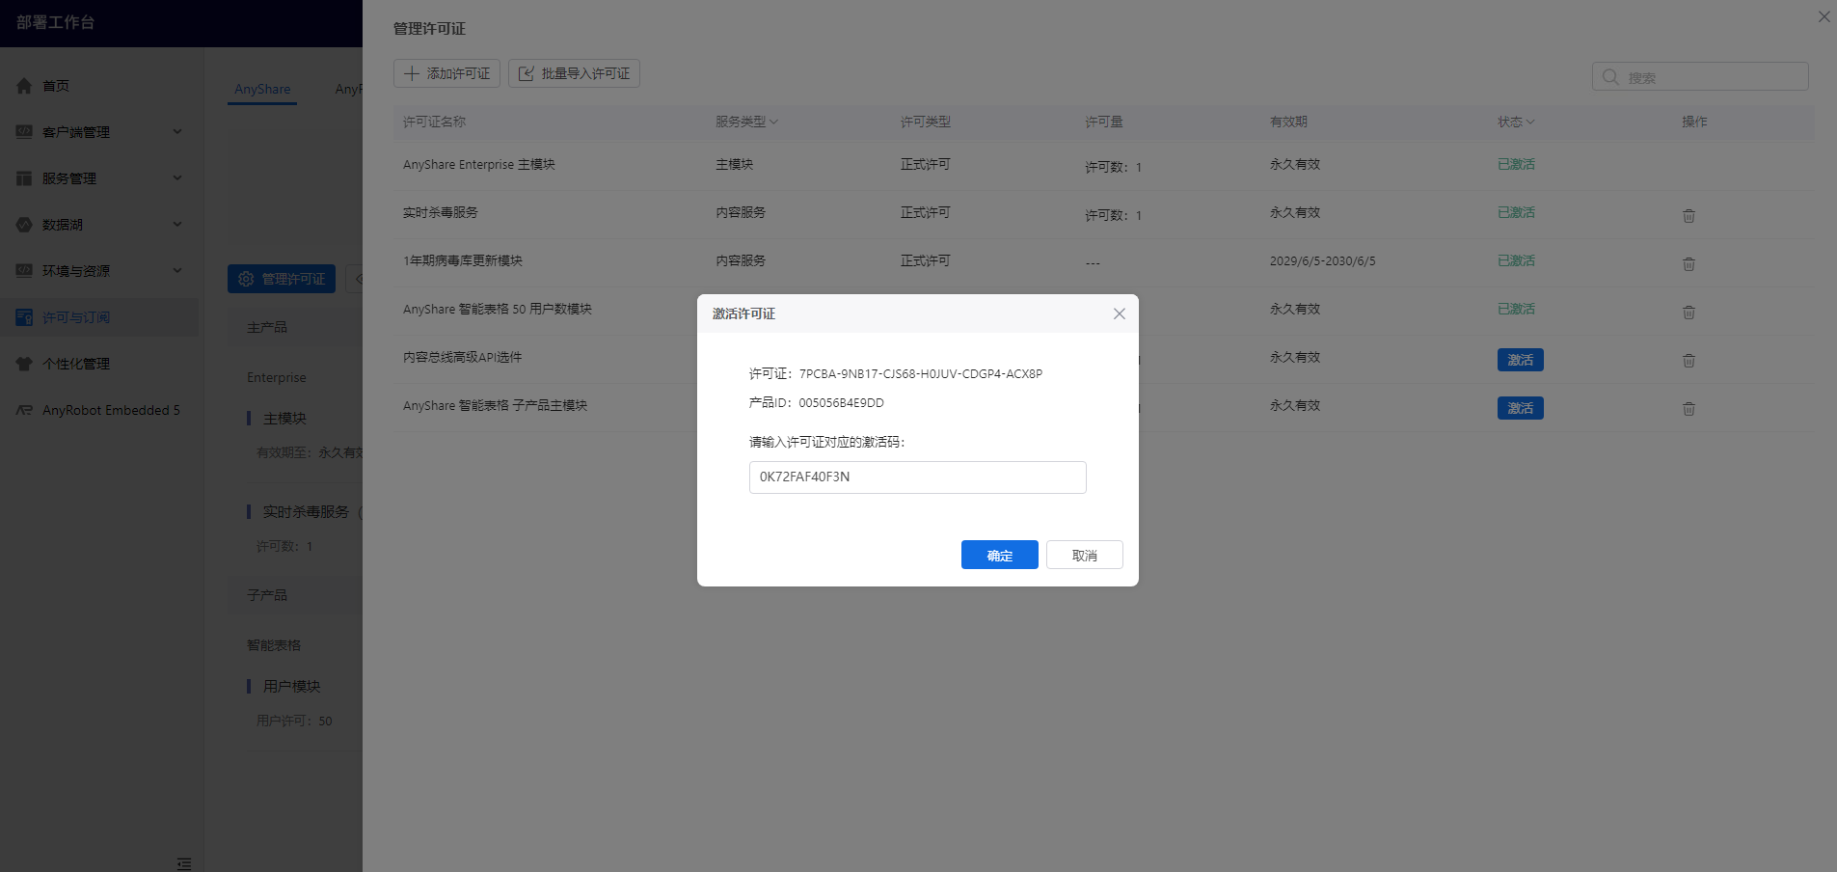The image size is (1837, 872).
Task: Click the 许可与订阅 sidebar icon
Action: pos(24,317)
